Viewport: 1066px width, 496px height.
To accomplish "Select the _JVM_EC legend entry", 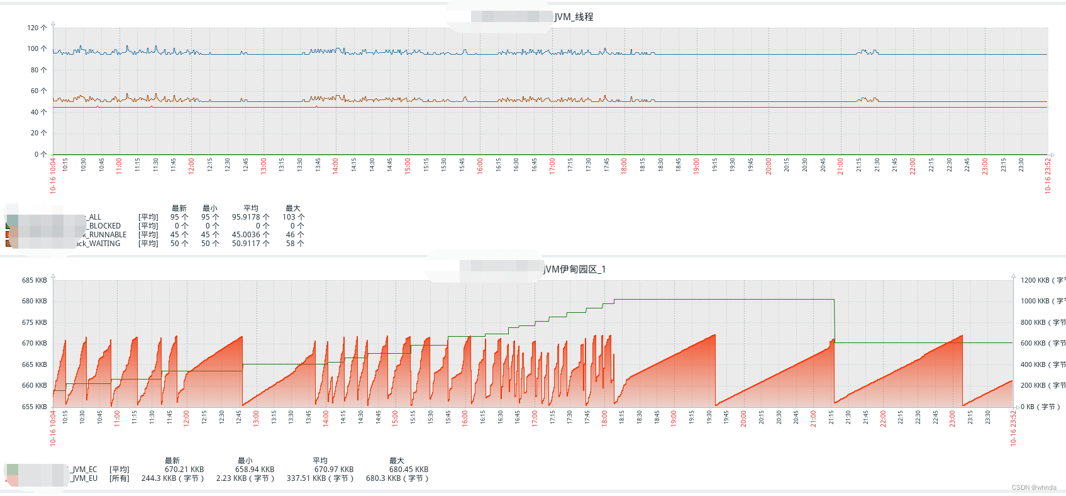I will click(x=84, y=470).
